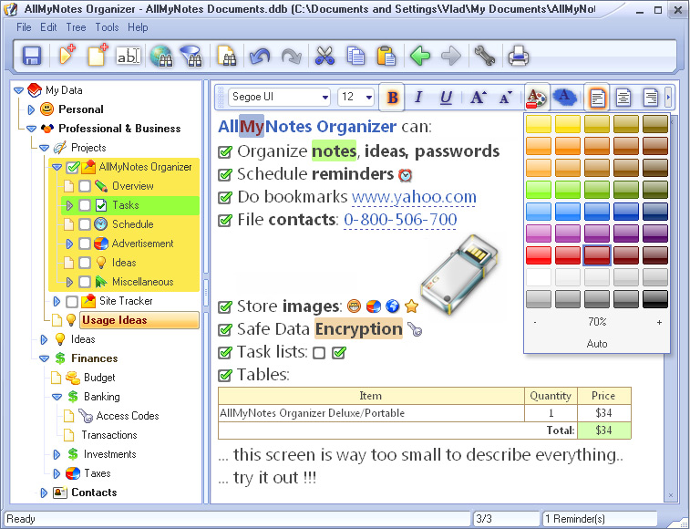Open global search globe with binoculars
690x529 pixels.
161,57
